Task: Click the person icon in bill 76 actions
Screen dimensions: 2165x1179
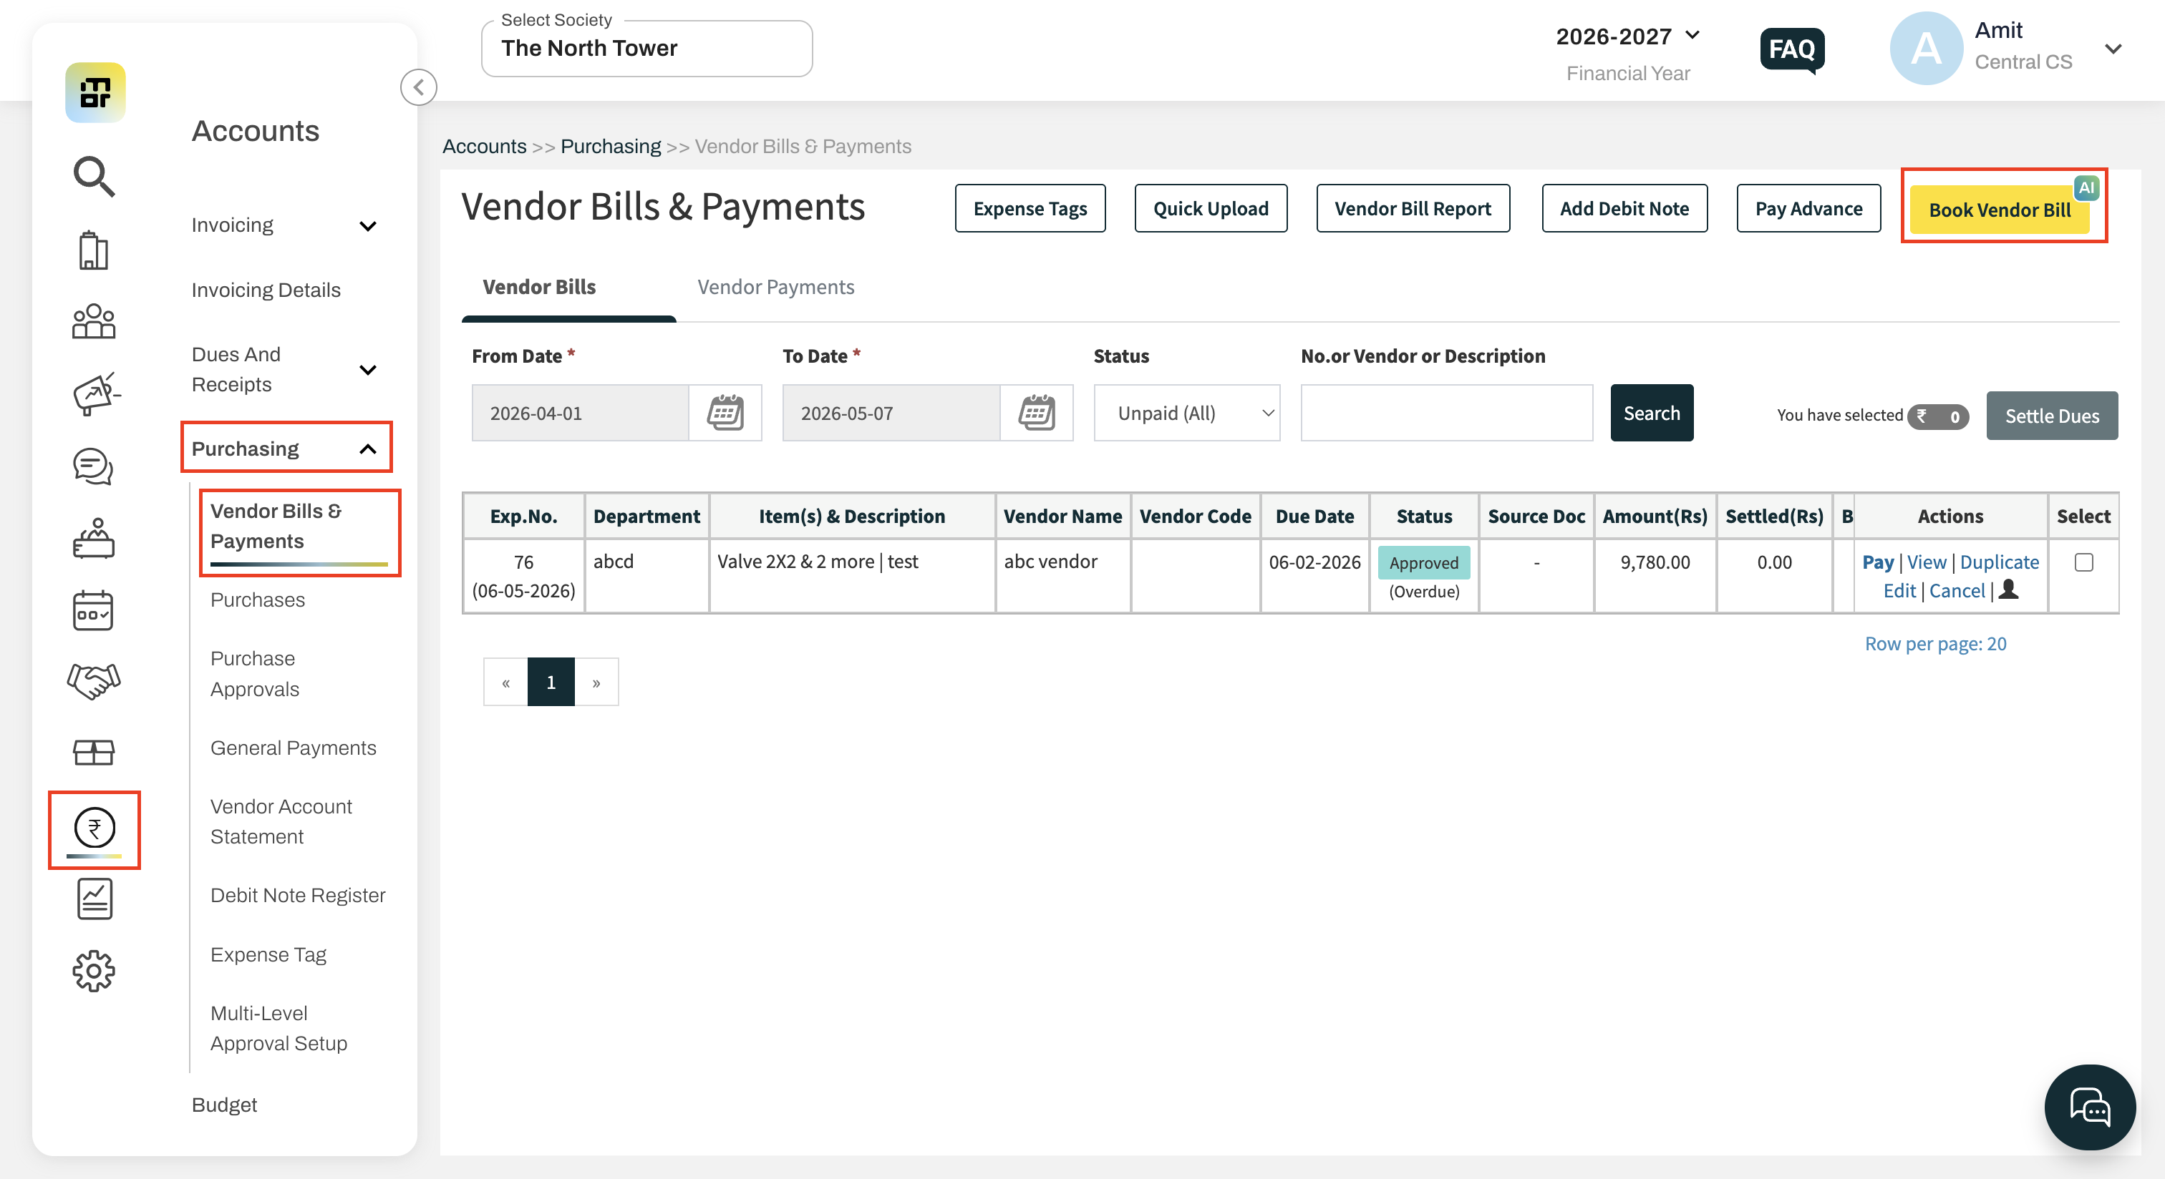Action: tap(2007, 589)
